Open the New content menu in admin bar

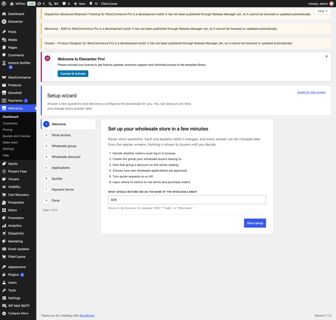79,4
